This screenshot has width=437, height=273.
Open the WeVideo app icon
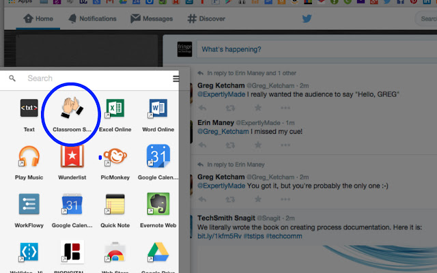[29, 252]
